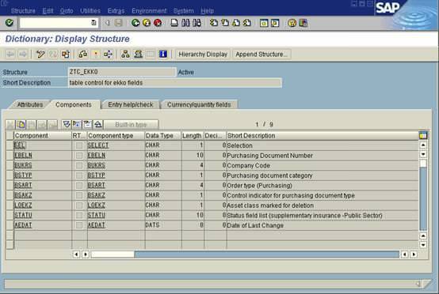Toggle RT checkbox in LOEKZ row
This screenshot has width=439, height=294.
79,205
